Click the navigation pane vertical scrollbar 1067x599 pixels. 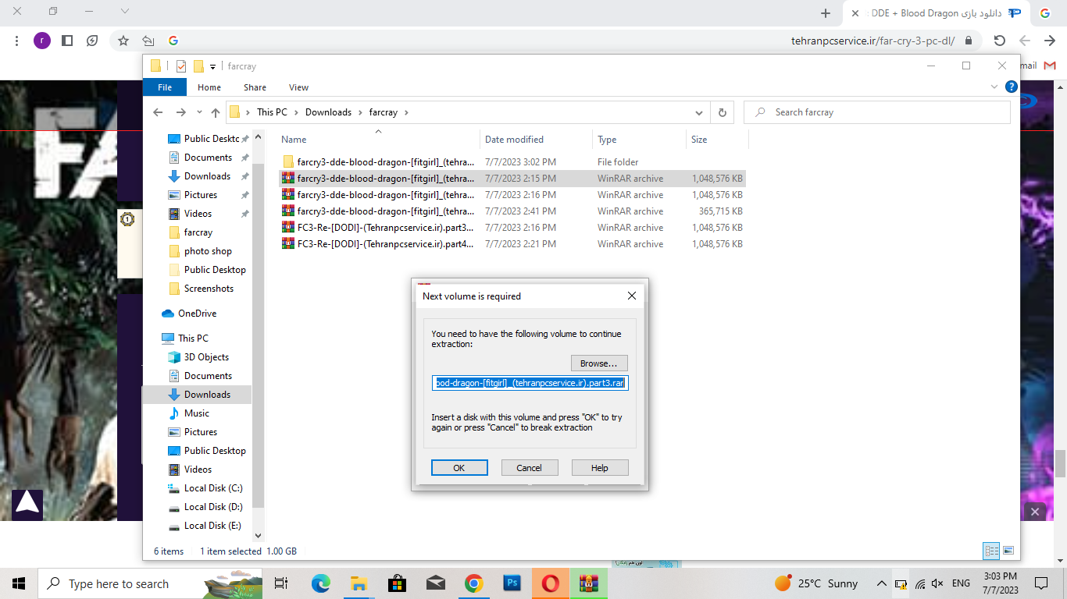(258, 312)
